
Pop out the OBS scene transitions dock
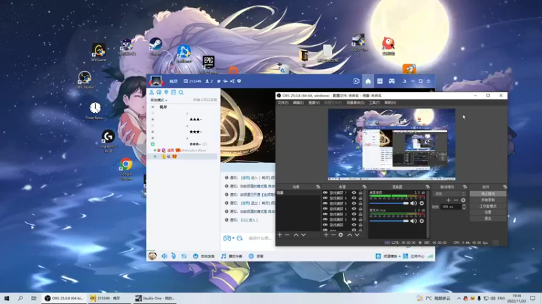tap(465, 187)
